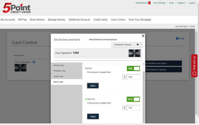Select the Spend Limits tab

tap(66, 82)
